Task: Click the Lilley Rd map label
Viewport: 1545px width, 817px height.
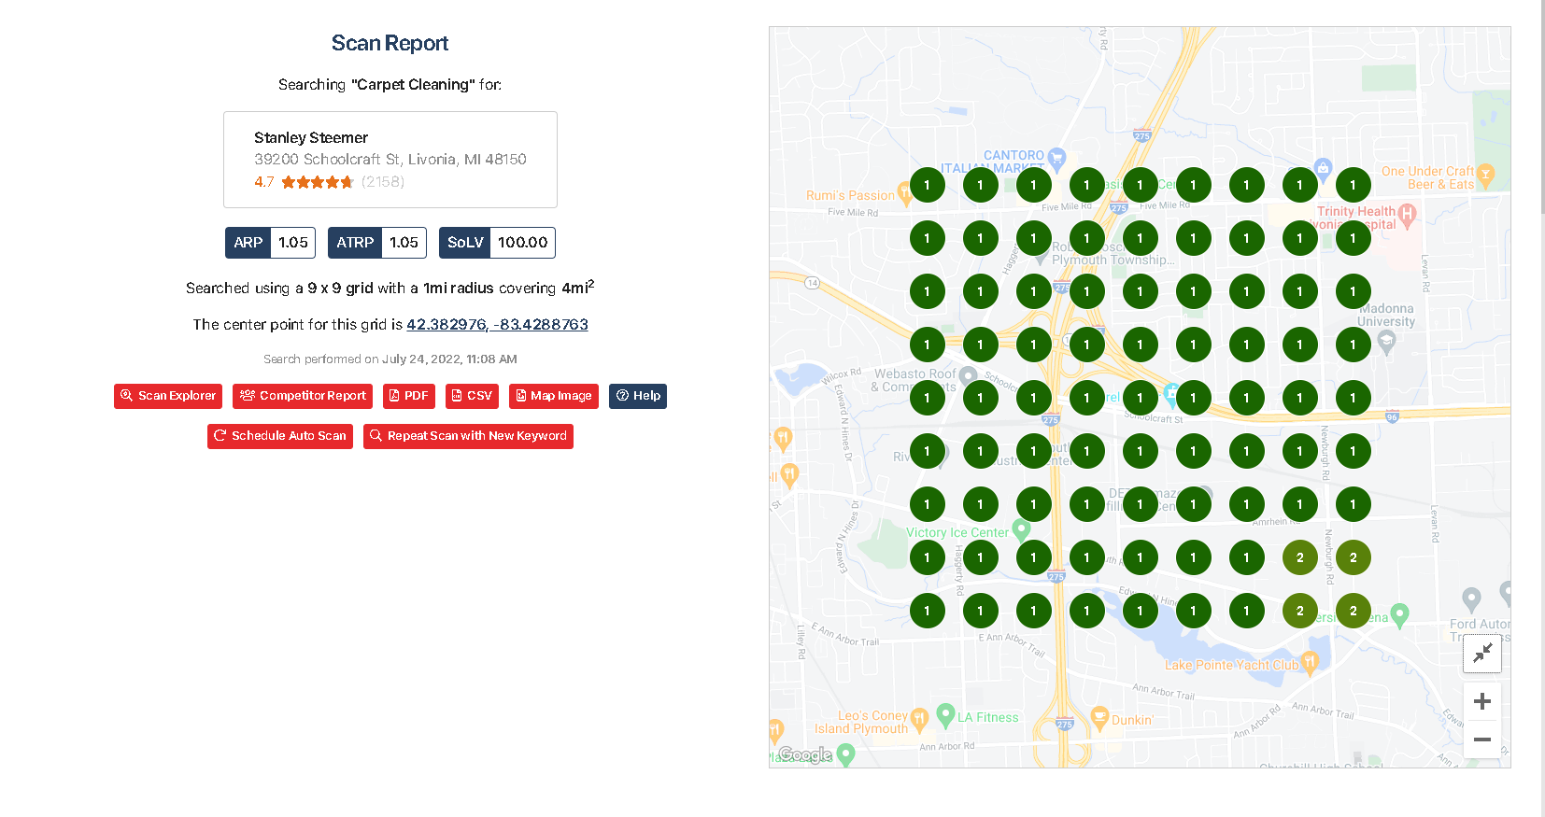Action: [801, 641]
